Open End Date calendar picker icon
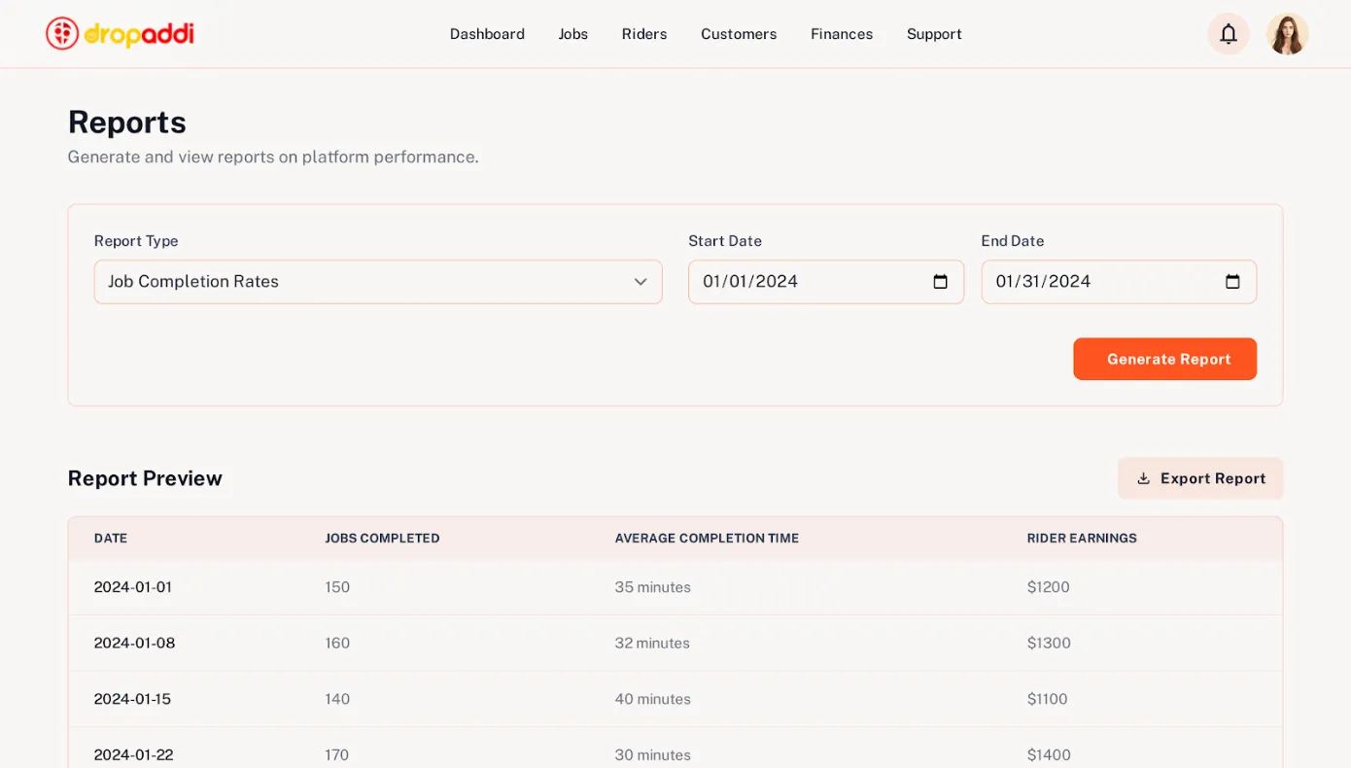The width and height of the screenshot is (1351, 768). pos(1232,282)
